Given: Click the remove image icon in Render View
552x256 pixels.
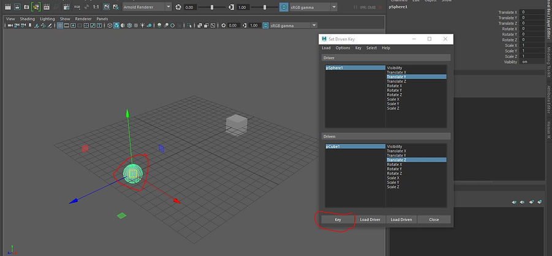Looking at the screenshot, I should [x=116, y=7].
